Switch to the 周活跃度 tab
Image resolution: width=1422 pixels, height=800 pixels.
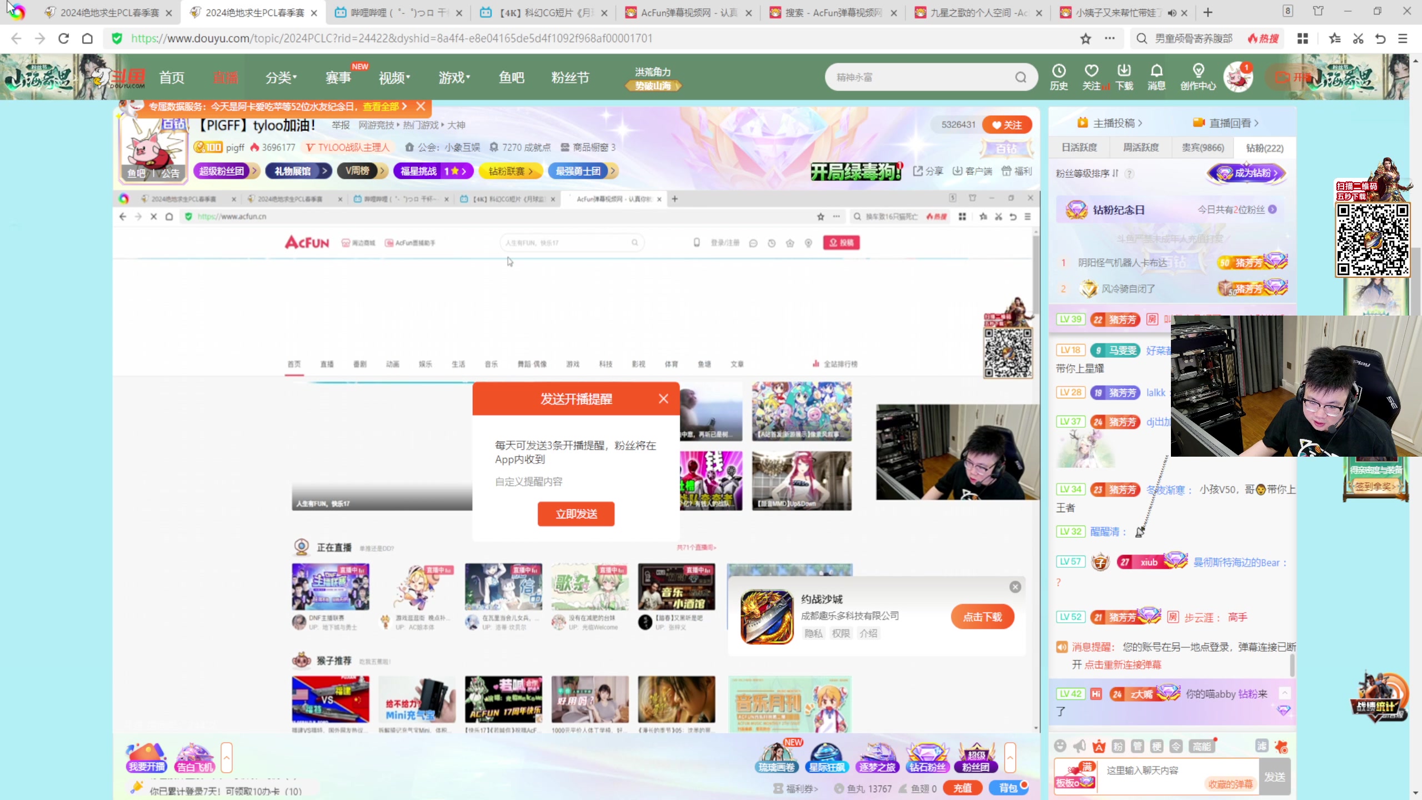[1140, 148]
